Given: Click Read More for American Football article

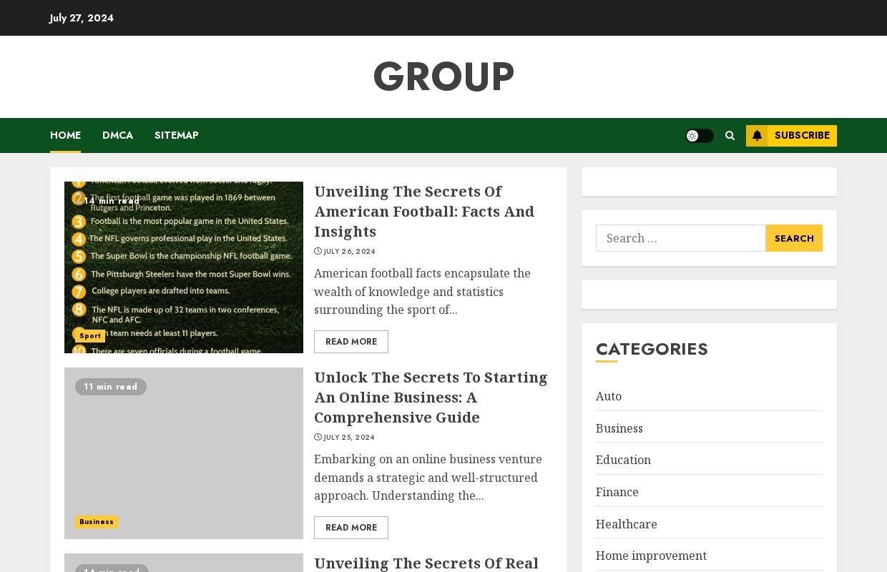Looking at the screenshot, I should point(351,342).
